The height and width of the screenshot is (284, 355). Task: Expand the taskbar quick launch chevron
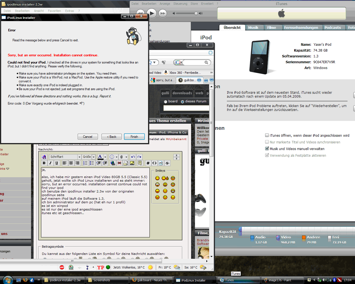(39, 280)
